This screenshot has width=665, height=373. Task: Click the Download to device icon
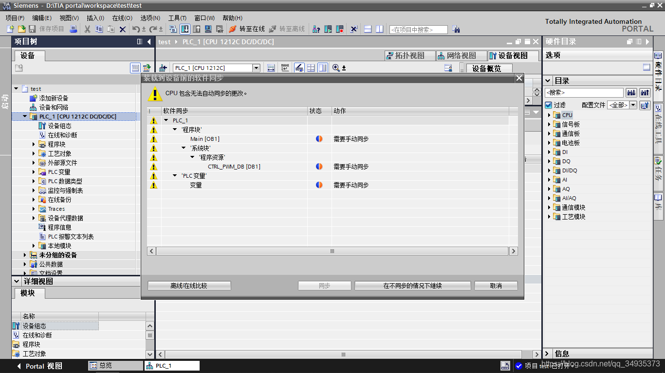pyautogui.click(x=185, y=29)
